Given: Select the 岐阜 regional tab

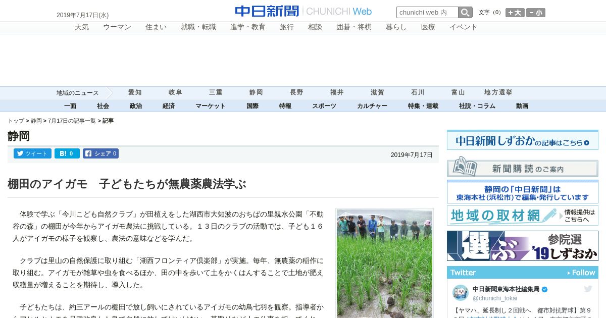Looking at the screenshot, I should [175, 93].
